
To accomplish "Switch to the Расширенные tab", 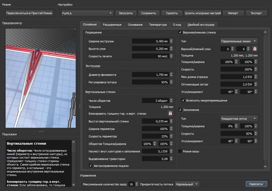I will coord(112,25).
